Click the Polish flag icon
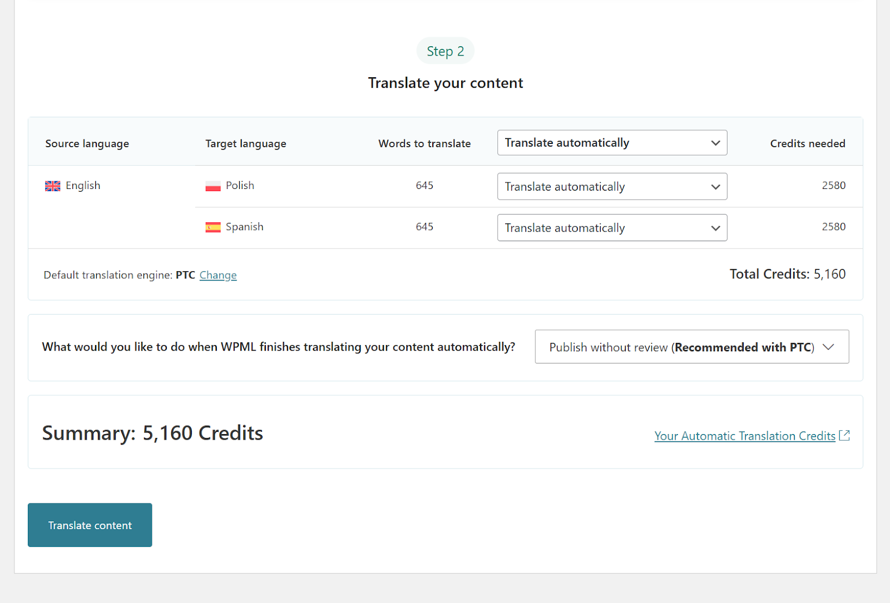The width and height of the screenshot is (890, 603). 213,186
